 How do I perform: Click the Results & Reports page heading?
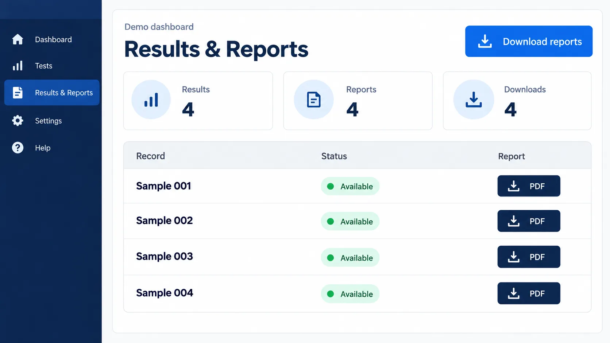pos(216,49)
